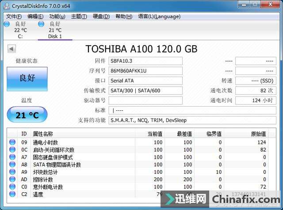Open the 硬盘(D) menu
The width and height of the screenshot is (283, 210).
101,17
